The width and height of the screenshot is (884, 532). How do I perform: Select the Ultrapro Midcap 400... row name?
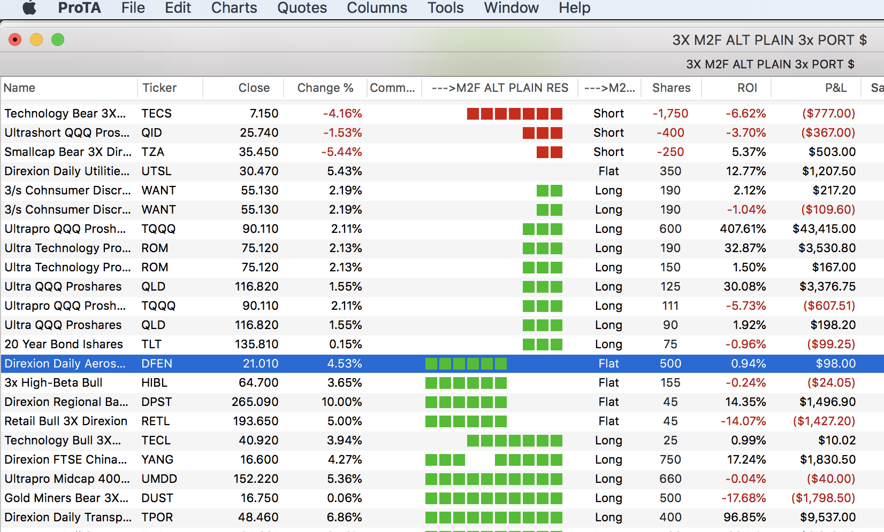pyautogui.click(x=67, y=479)
